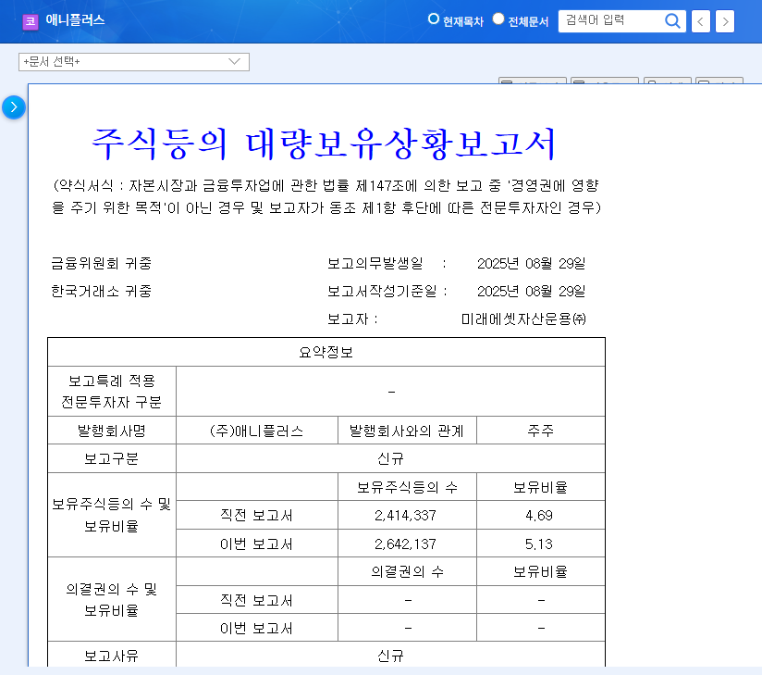Expand the side panel with the blue arrow
The width and height of the screenshot is (762, 675).
(14, 107)
